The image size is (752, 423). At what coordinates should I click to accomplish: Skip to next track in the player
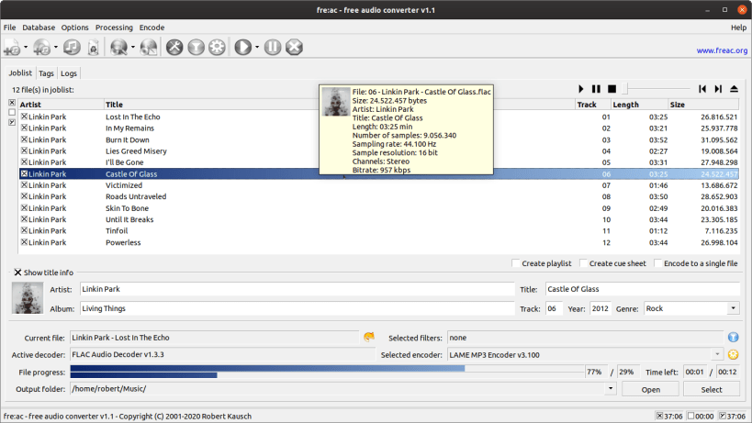(718, 89)
